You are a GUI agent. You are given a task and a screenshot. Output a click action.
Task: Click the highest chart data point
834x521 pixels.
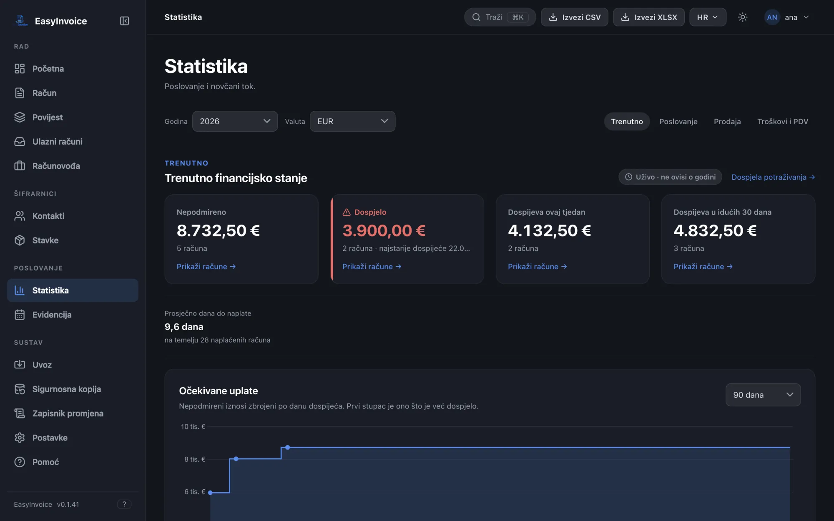coord(287,448)
